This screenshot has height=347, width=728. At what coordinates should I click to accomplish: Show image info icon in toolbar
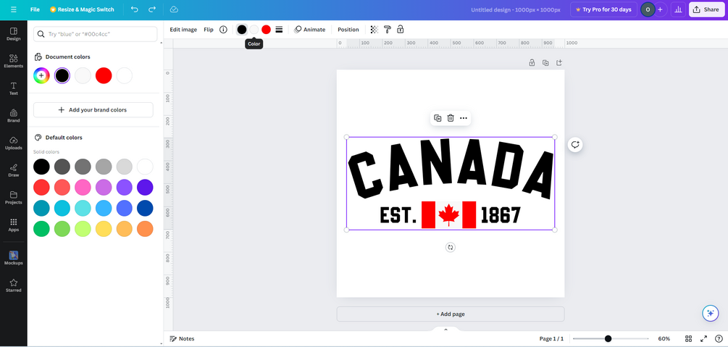click(223, 30)
